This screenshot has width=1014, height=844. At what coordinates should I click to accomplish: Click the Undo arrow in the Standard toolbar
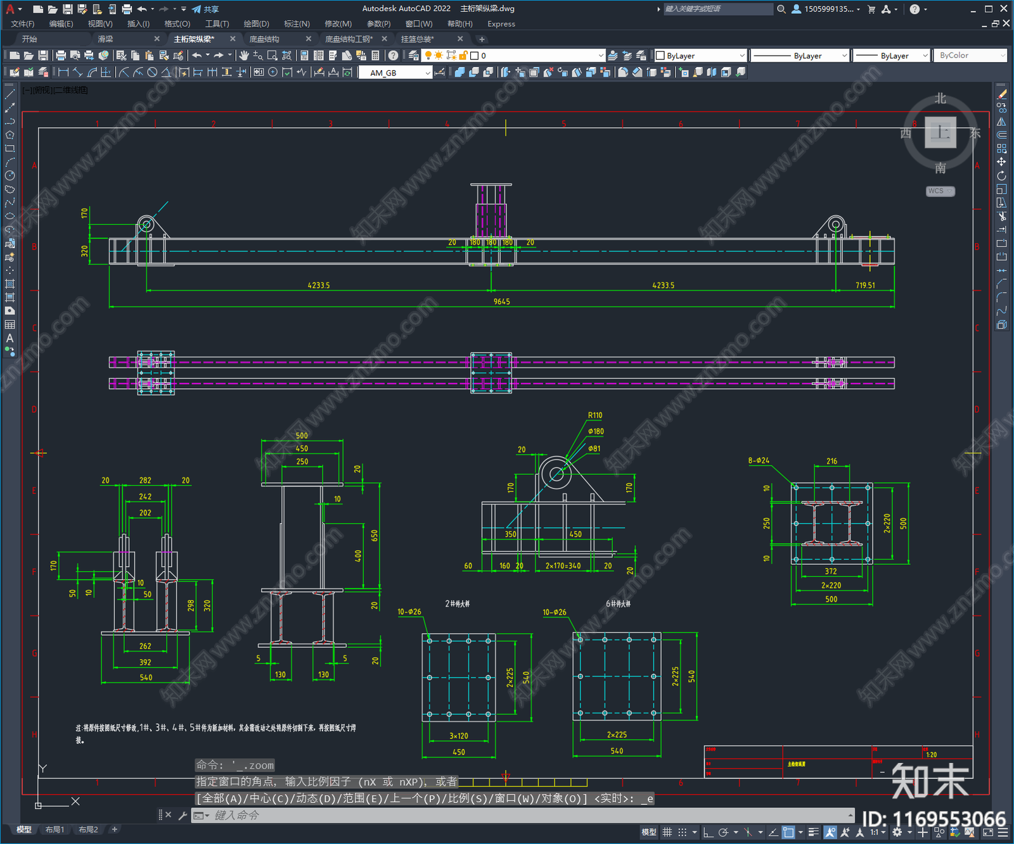tap(197, 56)
